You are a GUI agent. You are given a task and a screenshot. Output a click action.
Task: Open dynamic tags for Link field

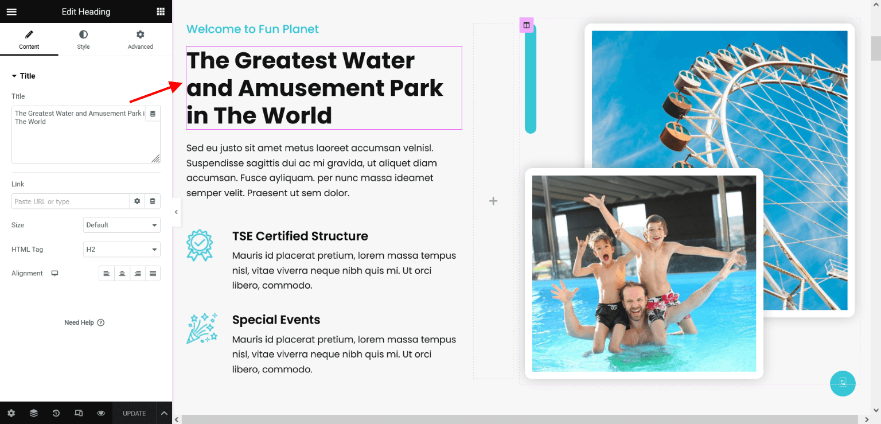click(x=153, y=201)
